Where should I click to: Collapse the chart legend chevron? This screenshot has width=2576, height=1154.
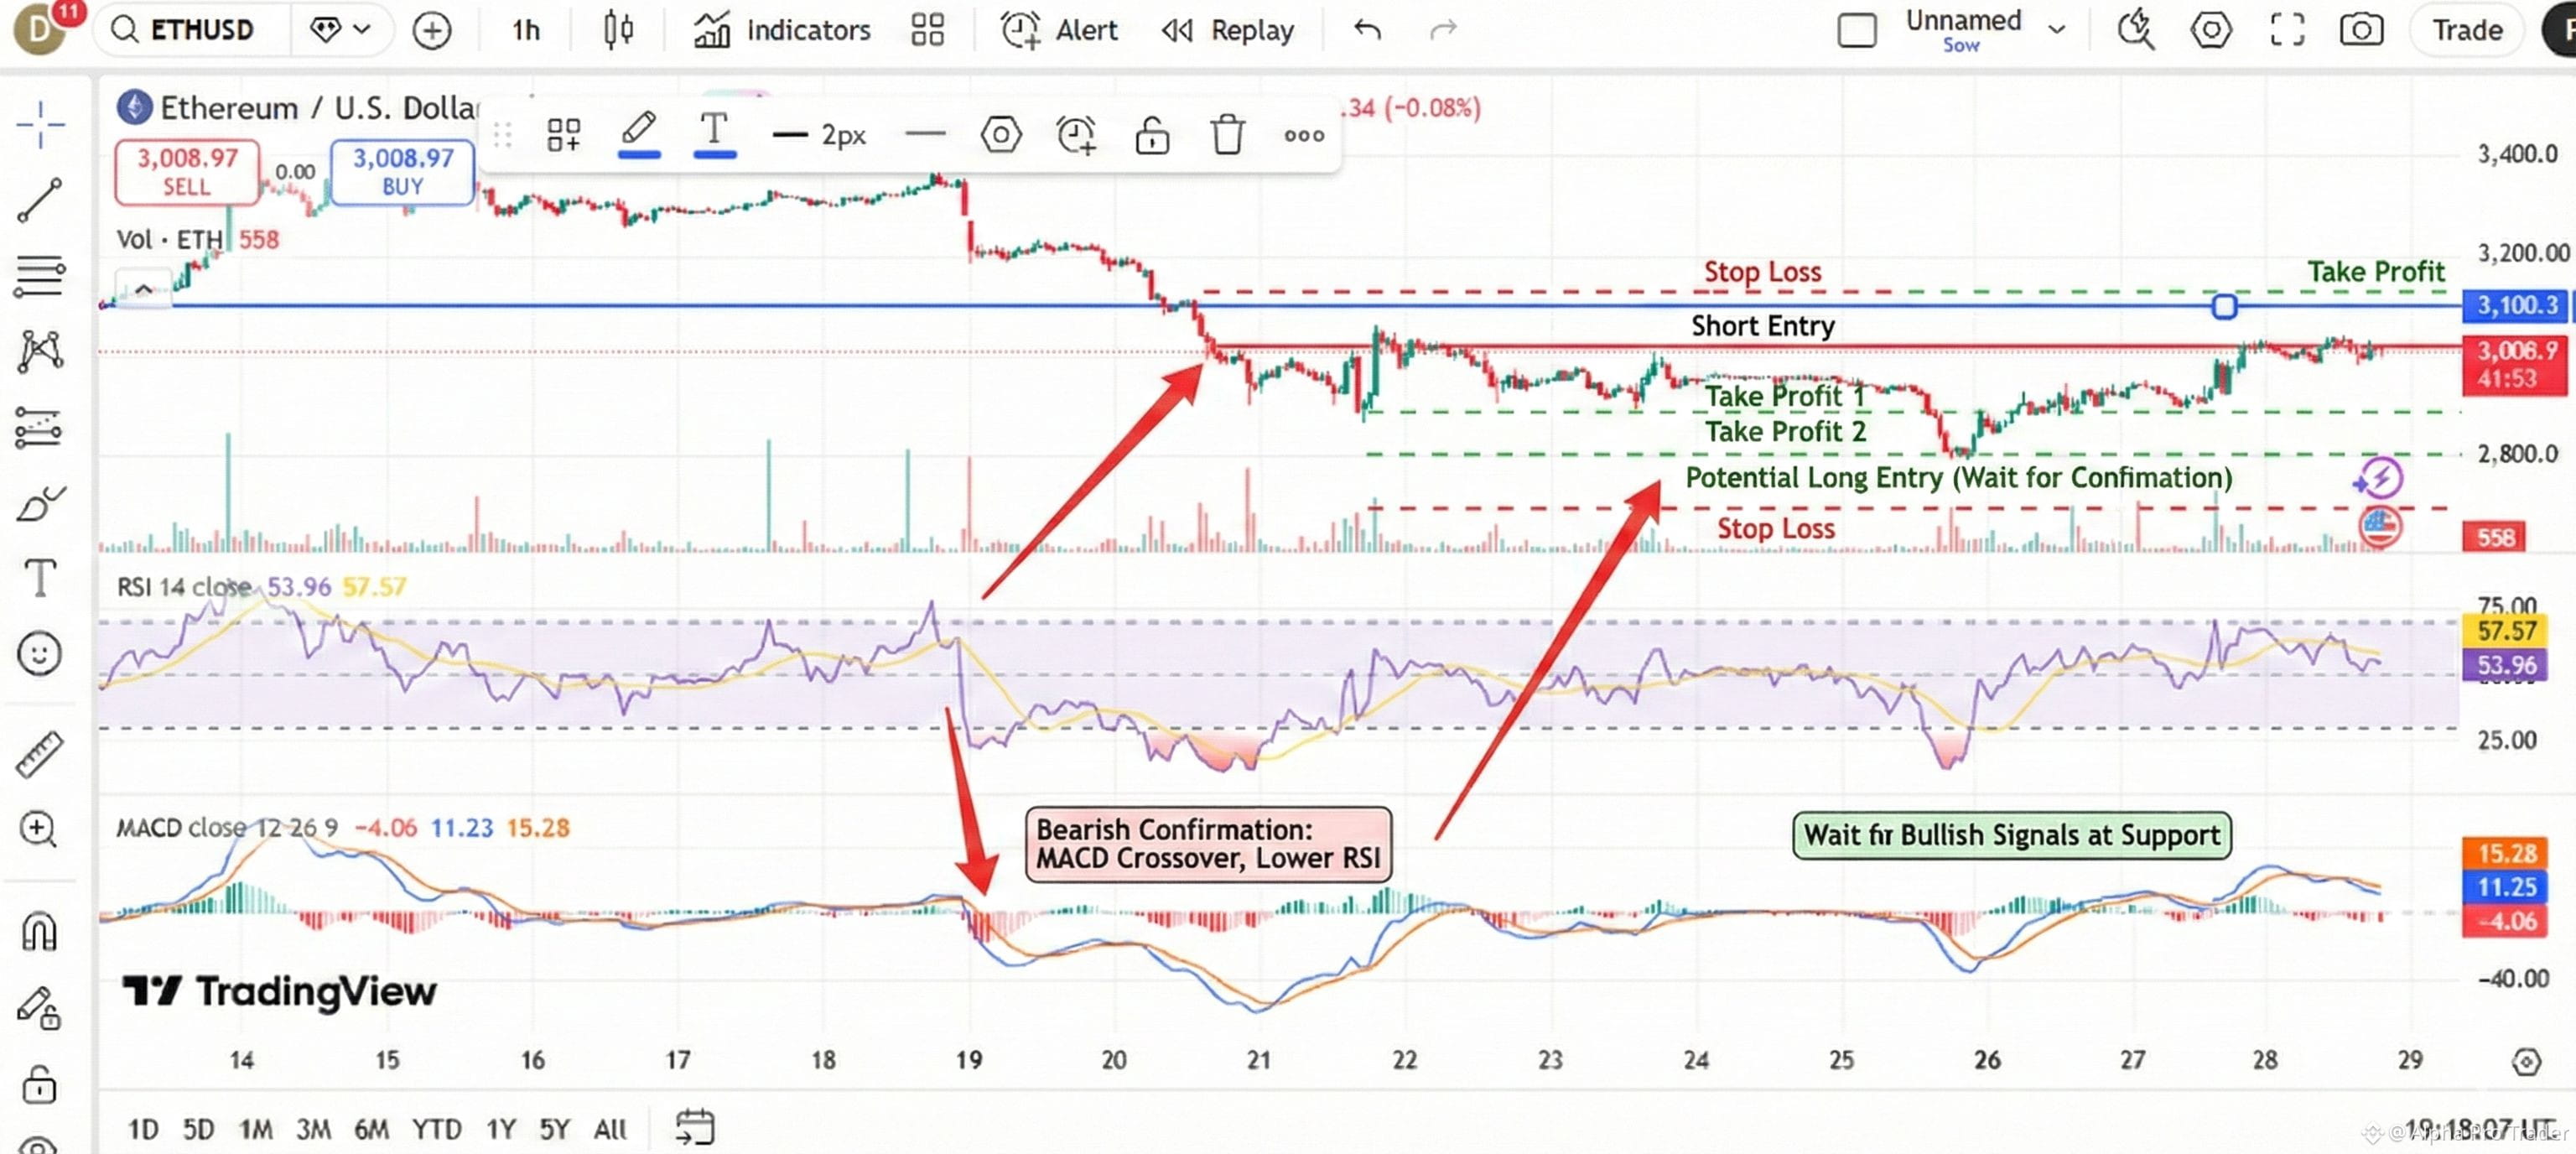click(x=143, y=289)
